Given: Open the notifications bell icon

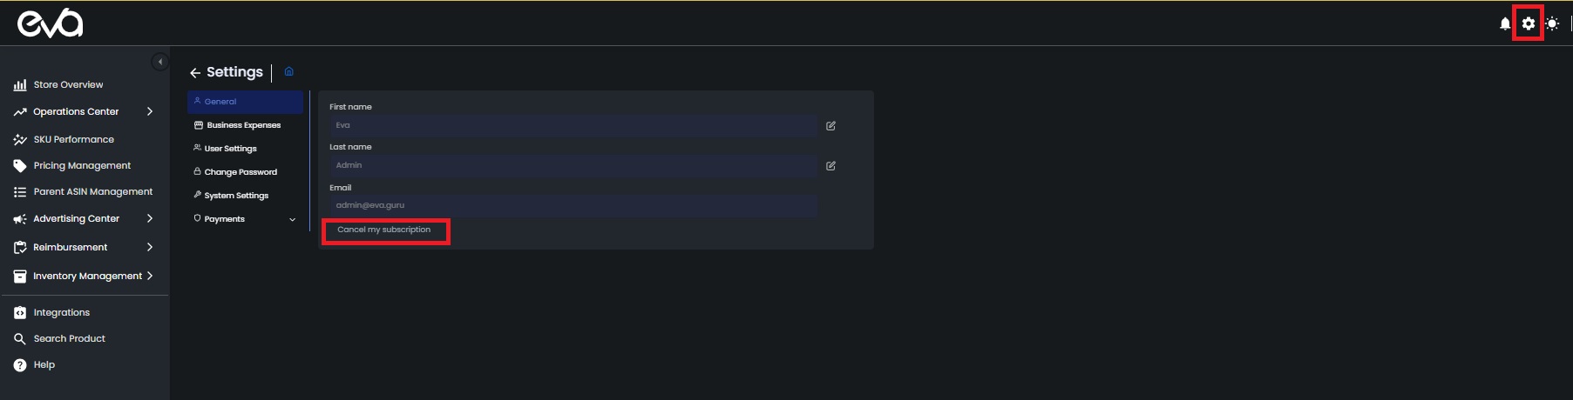Looking at the screenshot, I should pyautogui.click(x=1505, y=23).
